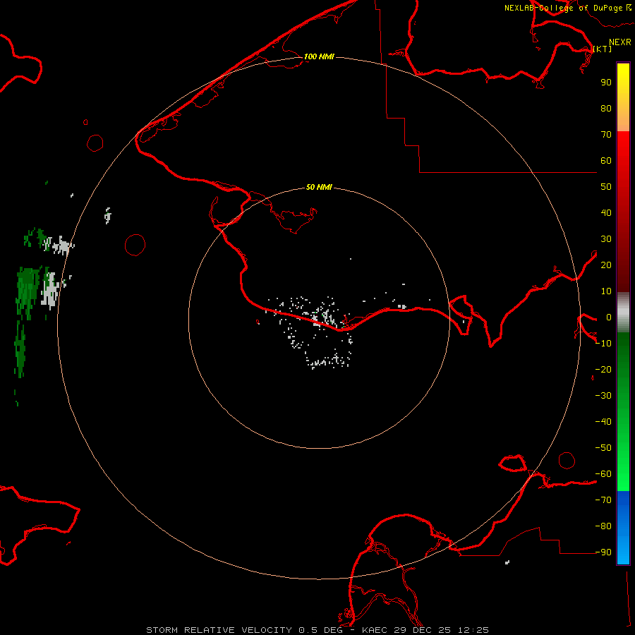
Task: Click the Storm Relative Velocity title at the bottom
Action: 317,630
